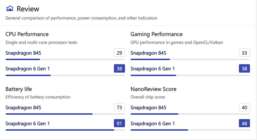Click the Review chart icon
This screenshot has width=257, height=140.
pyautogui.click(x=10, y=9)
